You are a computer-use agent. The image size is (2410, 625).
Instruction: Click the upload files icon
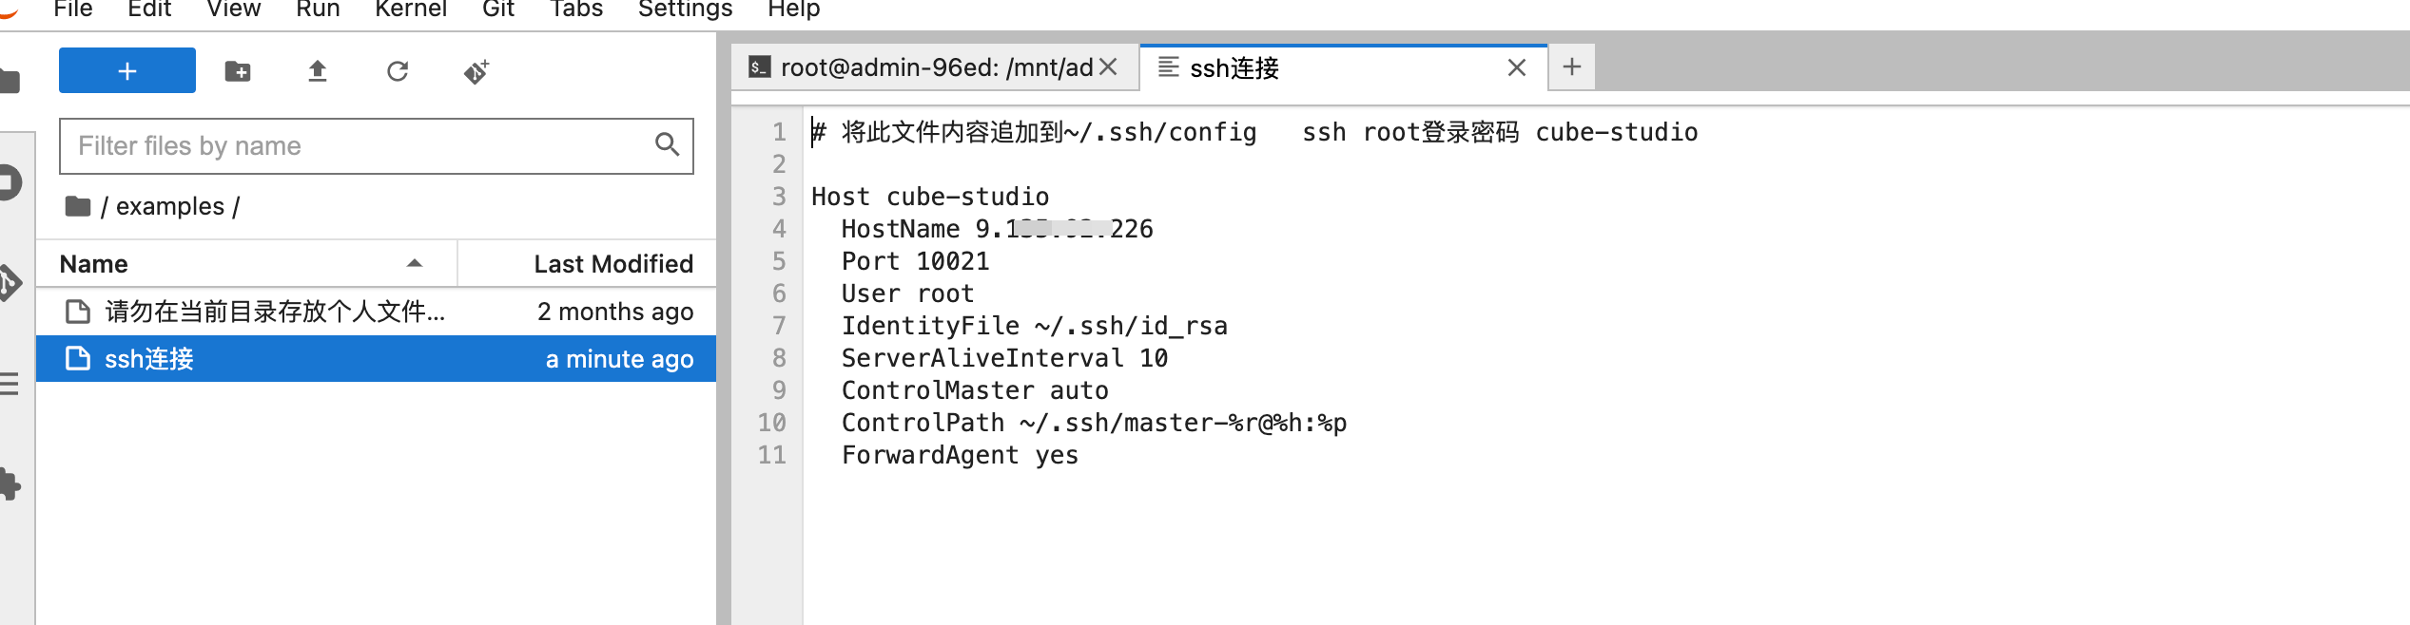(318, 71)
